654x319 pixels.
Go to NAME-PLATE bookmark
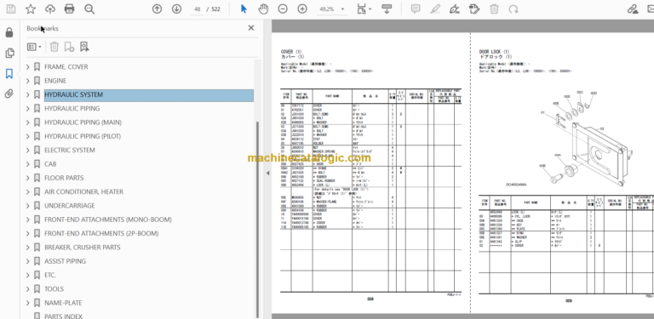pos(63,303)
